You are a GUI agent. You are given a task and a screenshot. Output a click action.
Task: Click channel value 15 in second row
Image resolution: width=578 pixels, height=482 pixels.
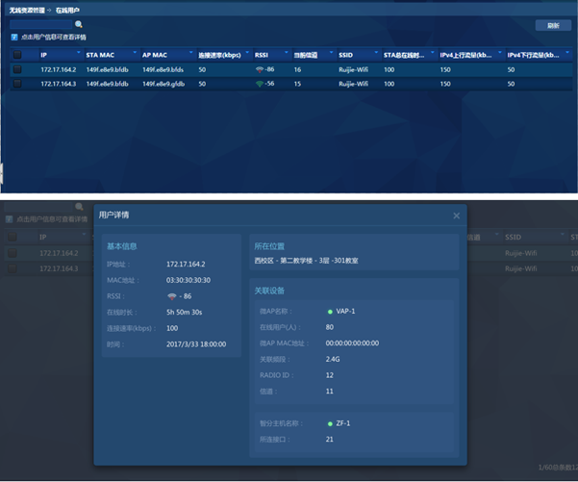[x=297, y=84]
